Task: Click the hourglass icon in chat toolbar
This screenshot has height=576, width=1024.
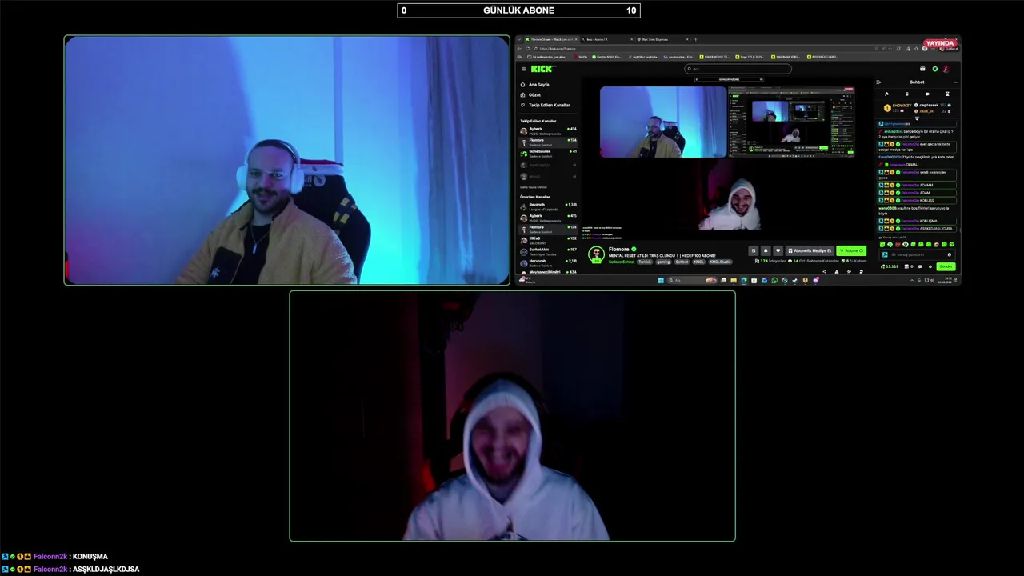Action: coord(947,94)
